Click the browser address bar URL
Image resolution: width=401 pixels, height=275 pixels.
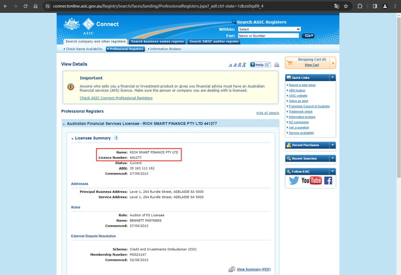(158, 6)
